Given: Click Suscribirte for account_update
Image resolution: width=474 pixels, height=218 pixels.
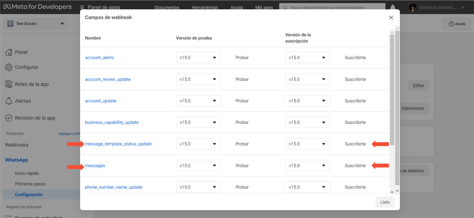Looking at the screenshot, I should (x=355, y=101).
